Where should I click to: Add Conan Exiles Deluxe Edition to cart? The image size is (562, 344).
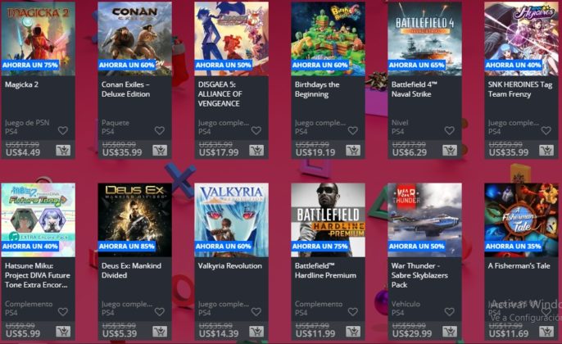160,150
